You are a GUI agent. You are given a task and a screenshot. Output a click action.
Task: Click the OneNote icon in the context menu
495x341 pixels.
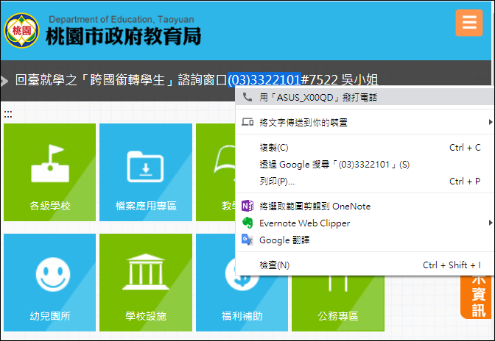(x=248, y=206)
